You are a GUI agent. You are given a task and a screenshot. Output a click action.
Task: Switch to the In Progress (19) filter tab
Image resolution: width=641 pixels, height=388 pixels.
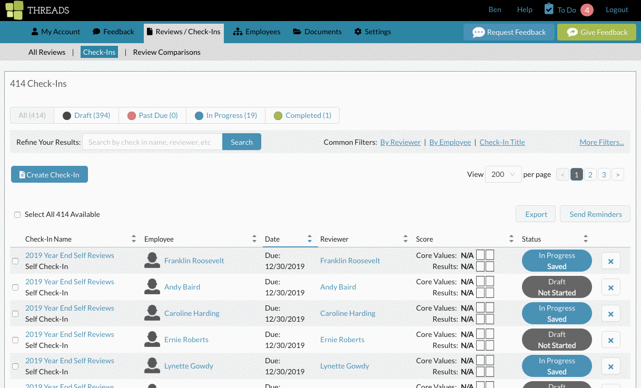(x=225, y=115)
